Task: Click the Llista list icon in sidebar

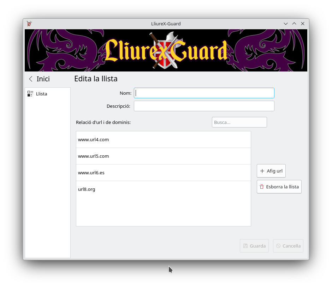Action: [x=30, y=94]
